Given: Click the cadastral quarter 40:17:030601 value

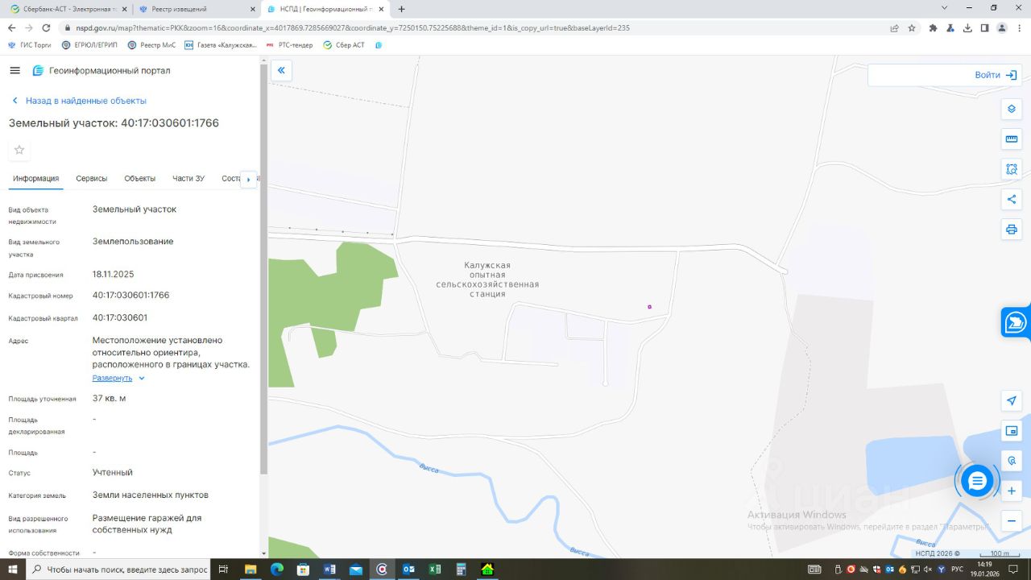Looking at the screenshot, I should (120, 317).
